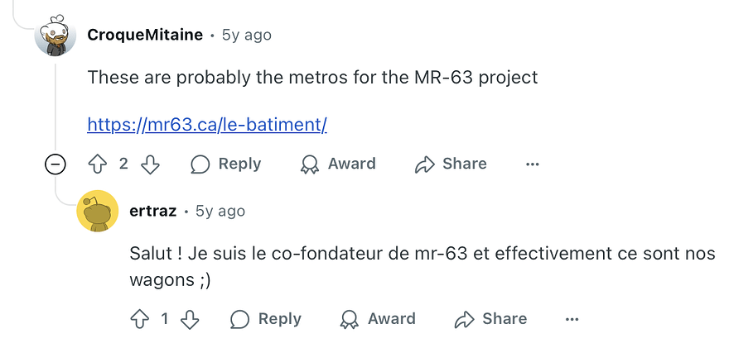The height and width of the screenshot is (343, 729).
Task: Reply to ertraz's comment
Action: tap(265, 319)
